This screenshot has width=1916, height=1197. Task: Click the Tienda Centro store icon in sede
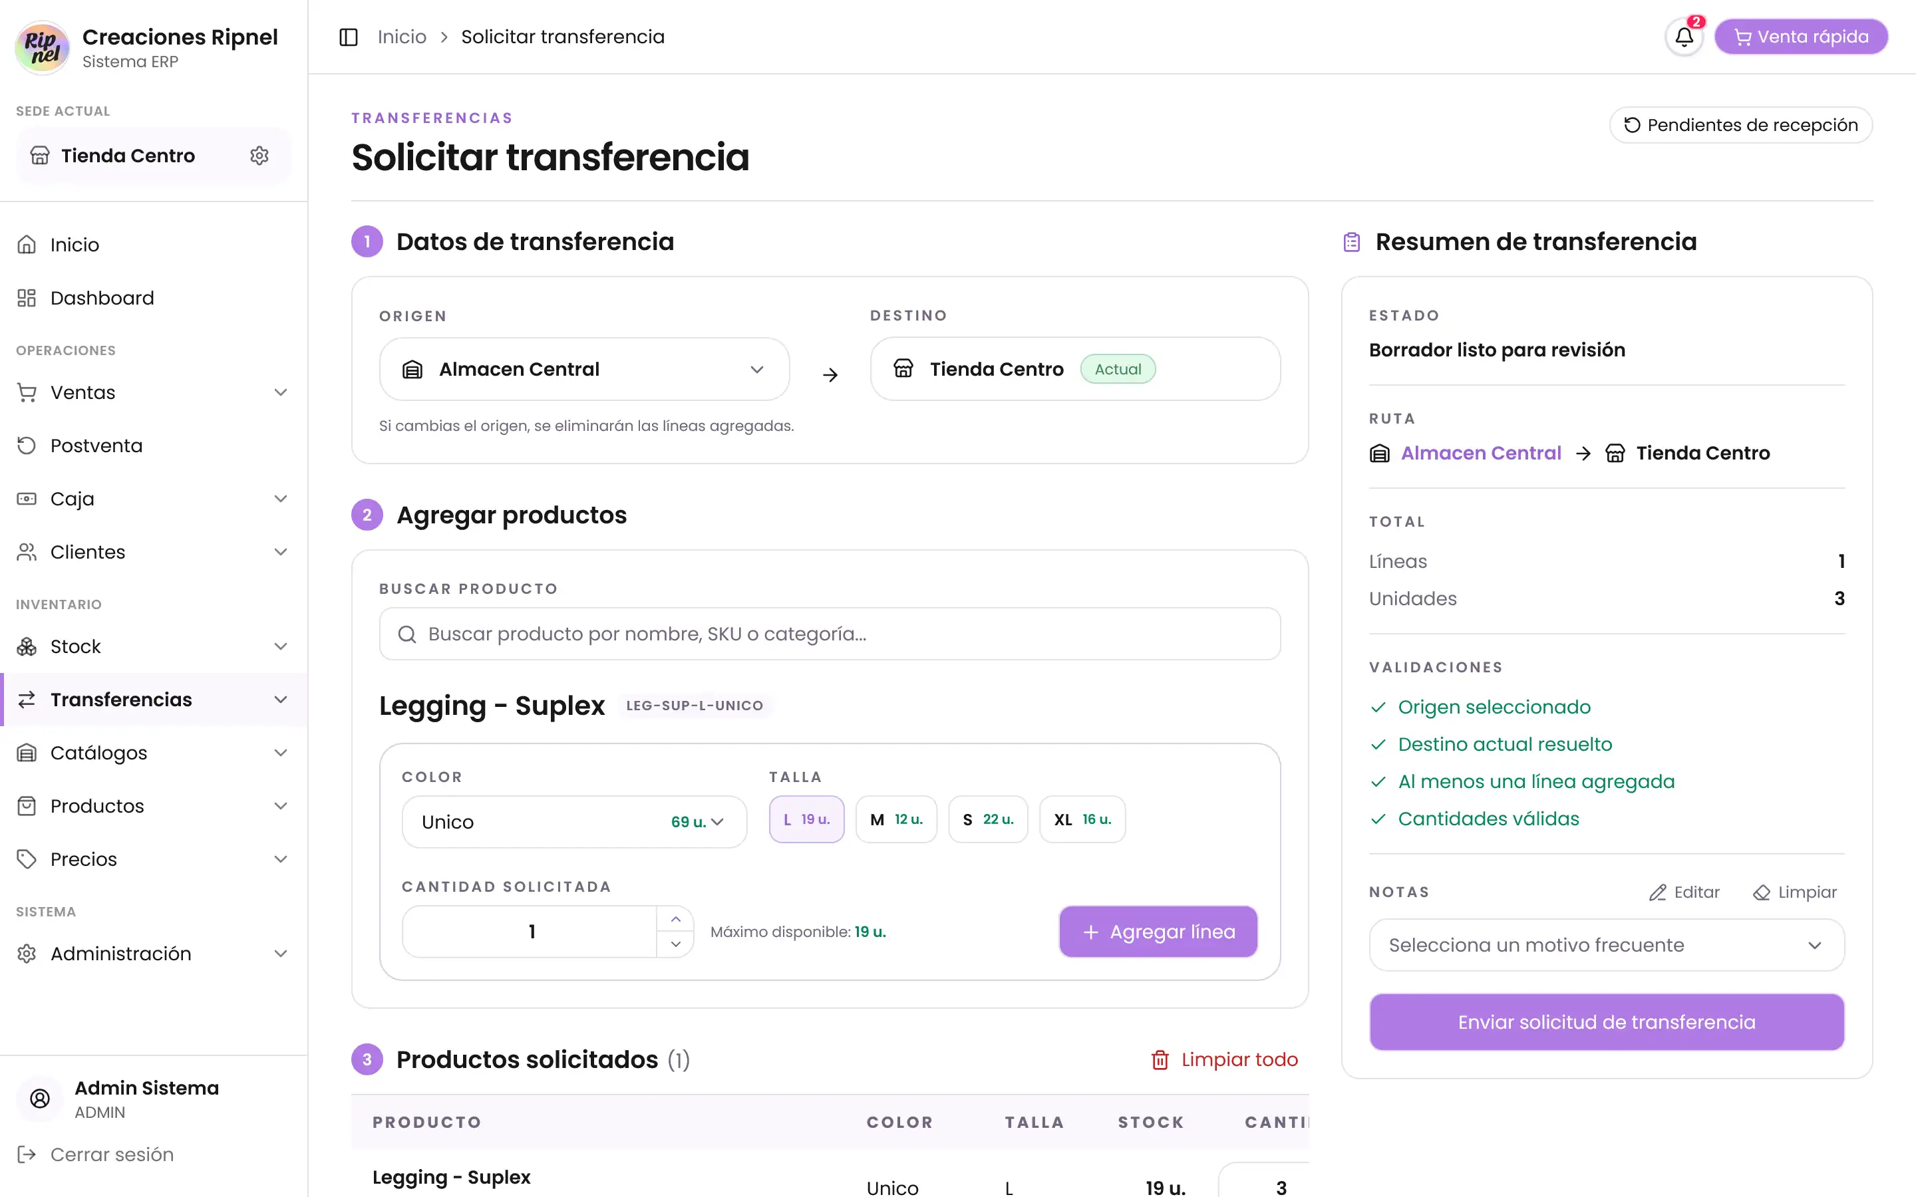[40, 156]
